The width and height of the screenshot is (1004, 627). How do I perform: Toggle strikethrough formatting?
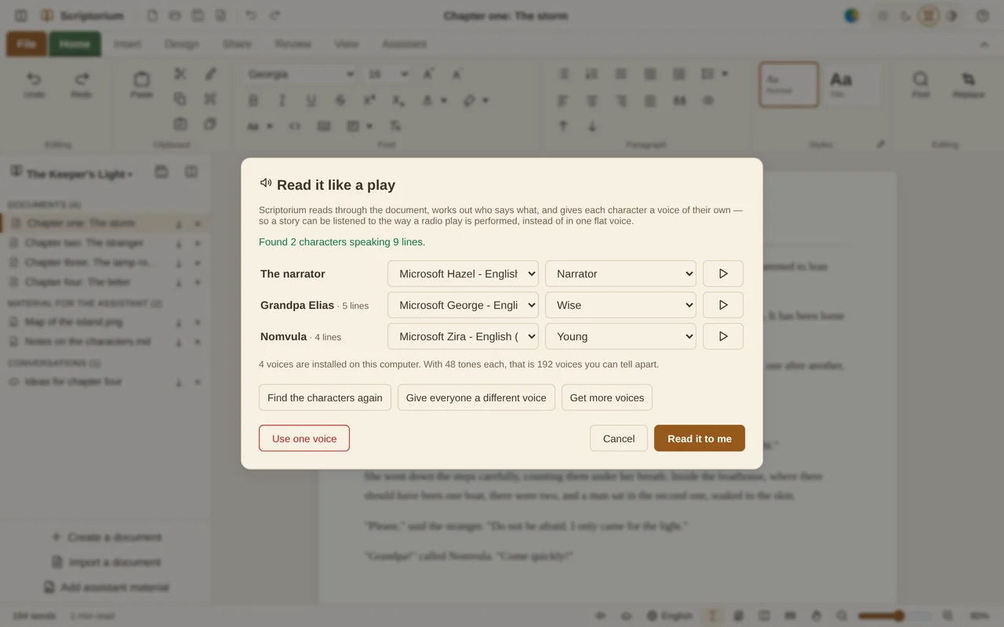pyautogui.click(x=340, y=100)
